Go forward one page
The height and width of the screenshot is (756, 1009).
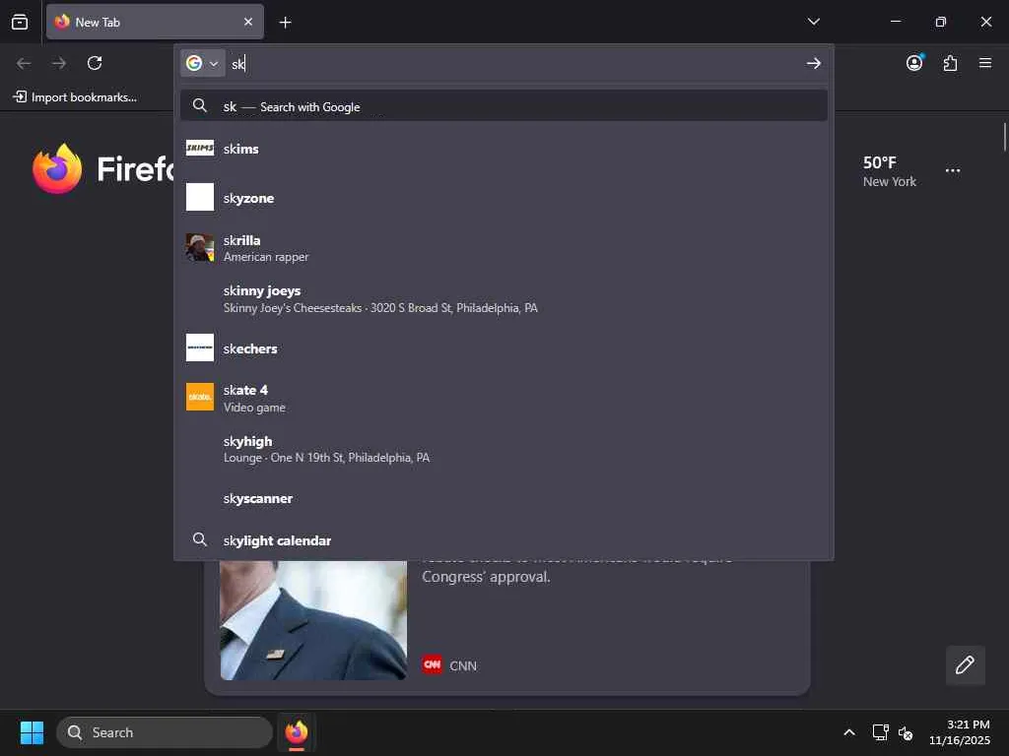(59, 63)
